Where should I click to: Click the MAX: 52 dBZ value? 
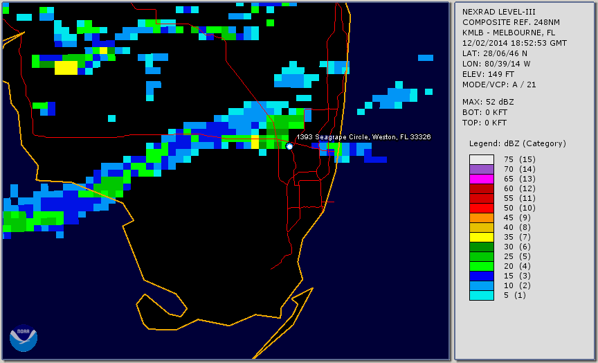point(488,103)
